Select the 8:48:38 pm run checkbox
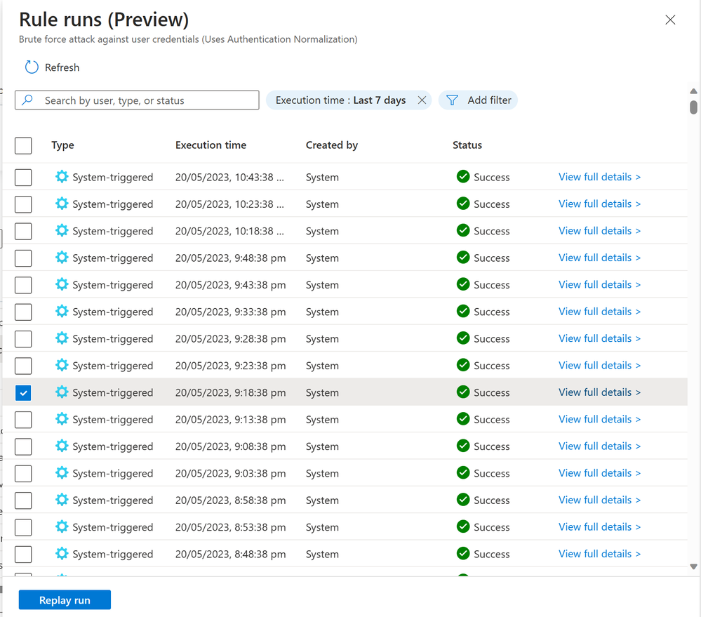Screen dimensions: 701x617 (x=23, y=555)
